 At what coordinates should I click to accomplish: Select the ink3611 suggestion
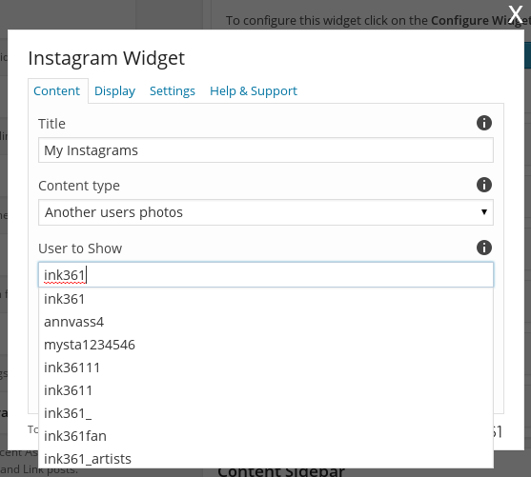[x=266, y=390]
